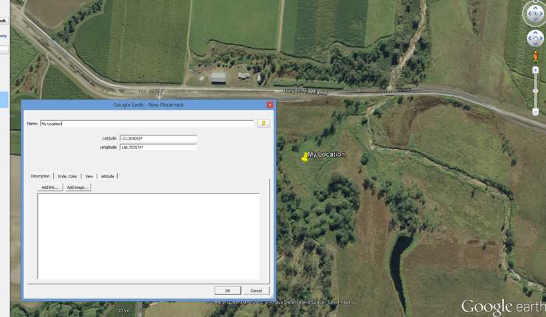The height and width of the screenshot is (317, 546).
Task: Click the look-down arrow on the eye joystick
Action: pos(535,19)
